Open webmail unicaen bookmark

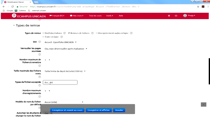37,10
